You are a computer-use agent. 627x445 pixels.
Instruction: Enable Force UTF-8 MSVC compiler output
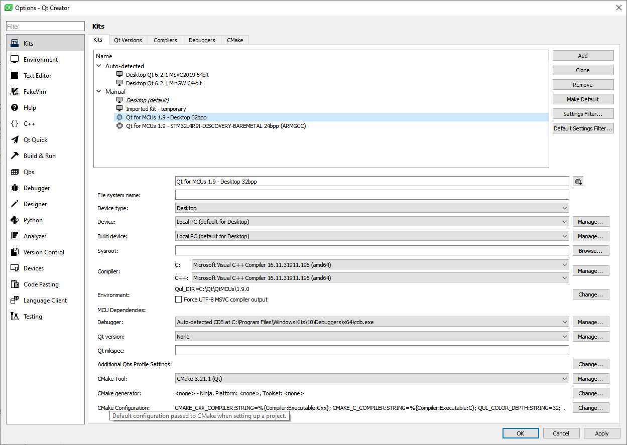pos(178,300)
